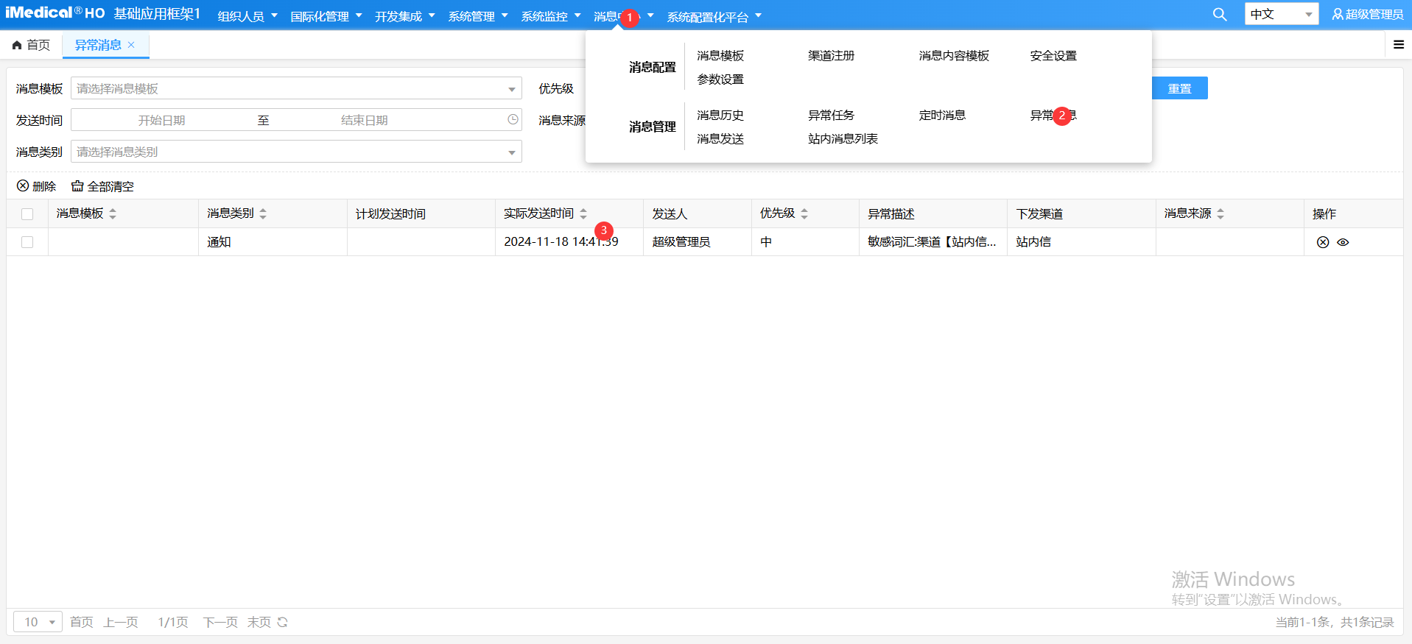The height and width of the screenshot is (644, 1412).
Task: View row details with the eye icon
Action: point(1343,242)
